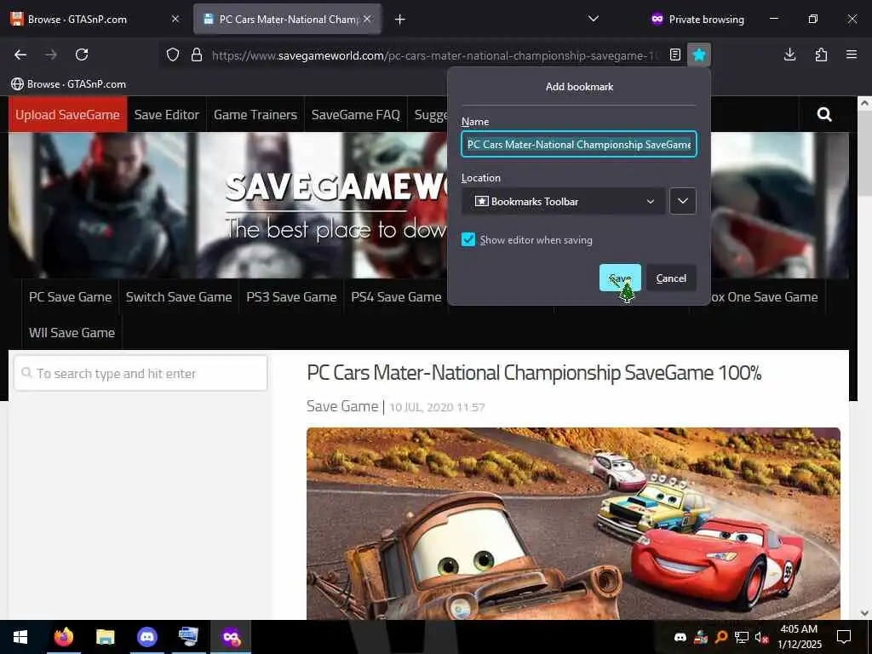The image size is (872, 654).
Task: Open Browse GTASnP.com bookmark in toolbar
Action: coord(68,84)
